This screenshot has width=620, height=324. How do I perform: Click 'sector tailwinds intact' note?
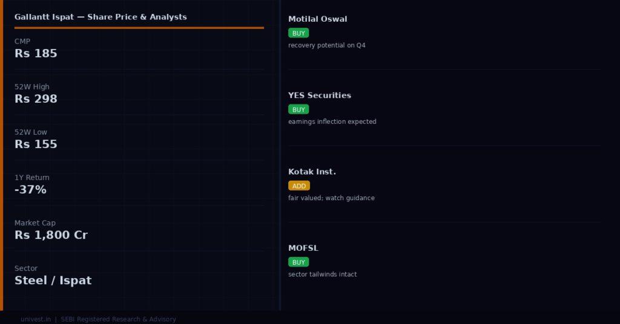(x=322, y=274)
